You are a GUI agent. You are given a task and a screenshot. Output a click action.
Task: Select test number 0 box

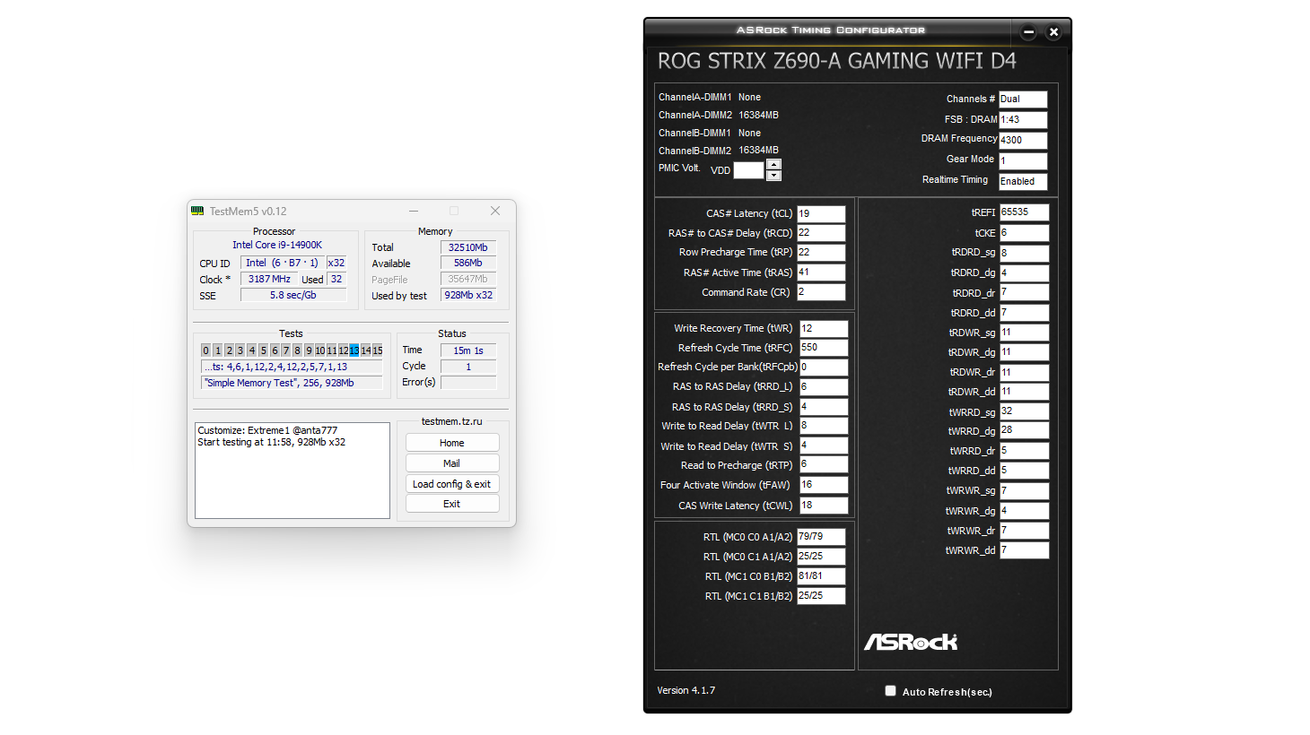(206, 350)
